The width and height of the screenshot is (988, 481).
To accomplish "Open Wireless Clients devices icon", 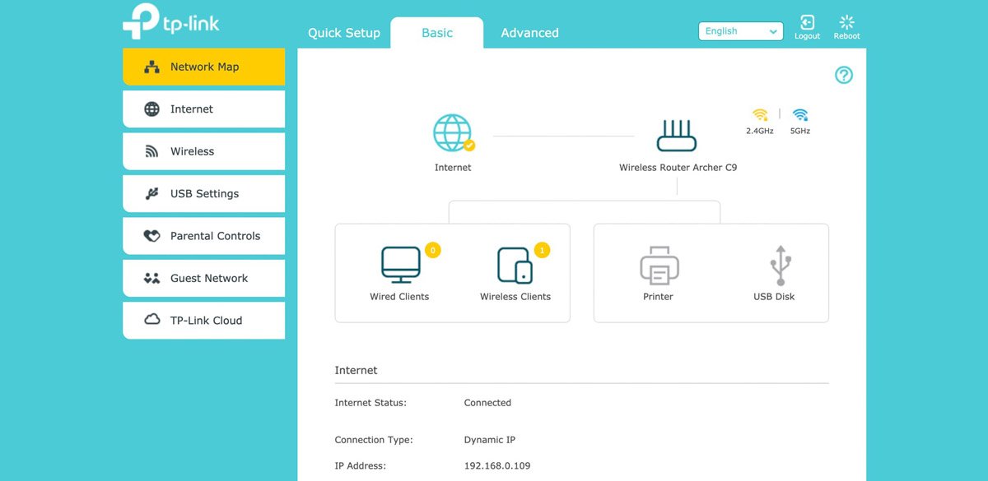I will point(515,266).
